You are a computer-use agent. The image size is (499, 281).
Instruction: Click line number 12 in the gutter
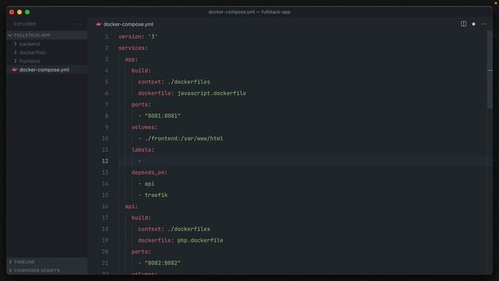click(105, 161)
